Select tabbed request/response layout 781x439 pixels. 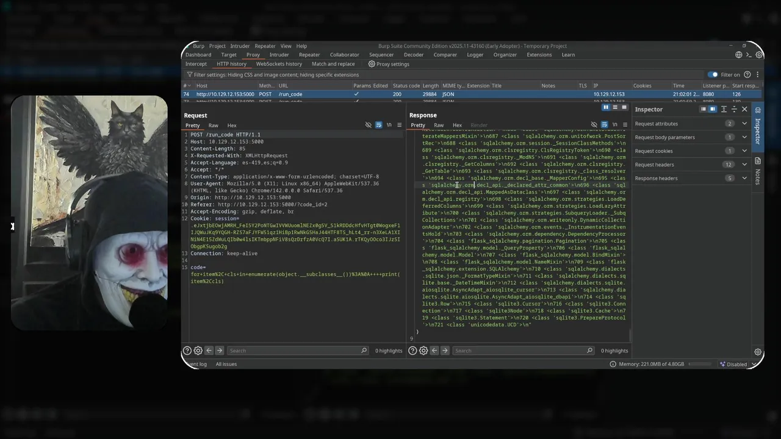coord(624,107)
